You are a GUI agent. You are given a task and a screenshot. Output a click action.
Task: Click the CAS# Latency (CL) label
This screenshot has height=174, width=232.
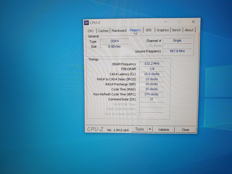coord(123,74)
